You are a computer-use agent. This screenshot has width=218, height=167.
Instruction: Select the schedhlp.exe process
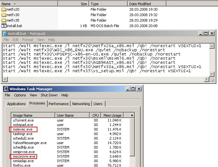click(x=71, y=147)
